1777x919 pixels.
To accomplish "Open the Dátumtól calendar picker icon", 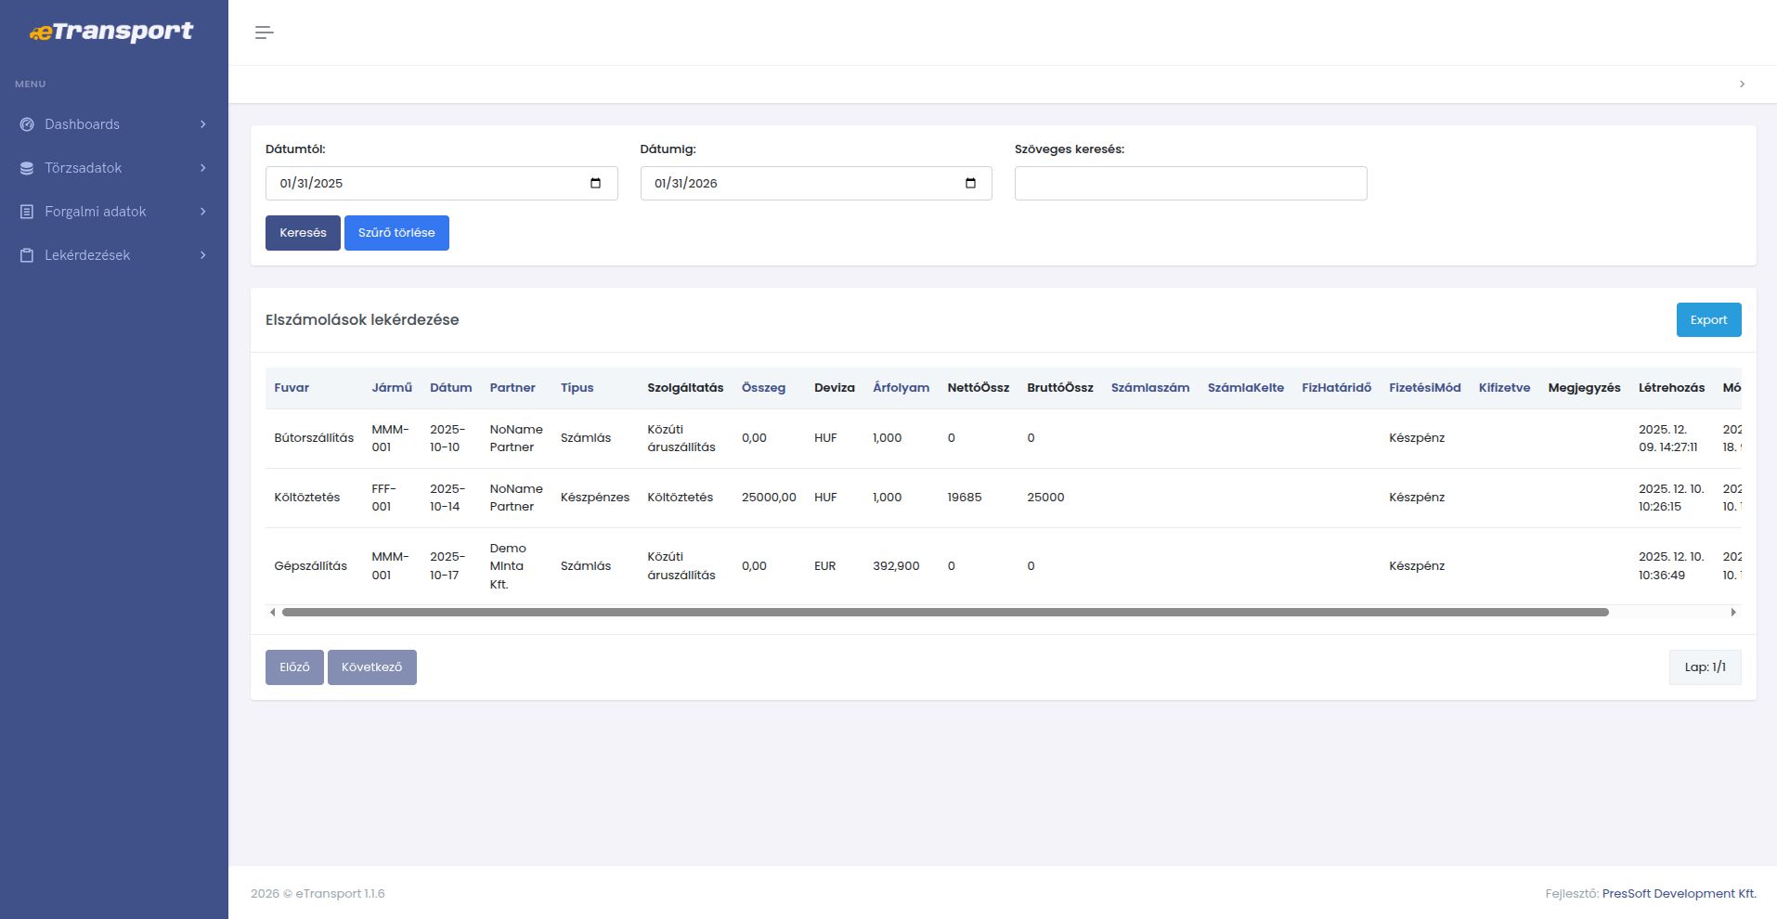I will pyautogui.click(x=595, y=183).
